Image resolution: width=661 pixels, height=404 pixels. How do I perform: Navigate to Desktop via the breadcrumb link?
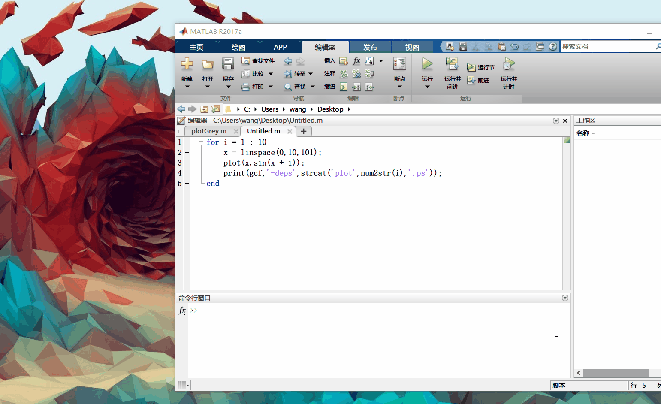coord(330,109)
